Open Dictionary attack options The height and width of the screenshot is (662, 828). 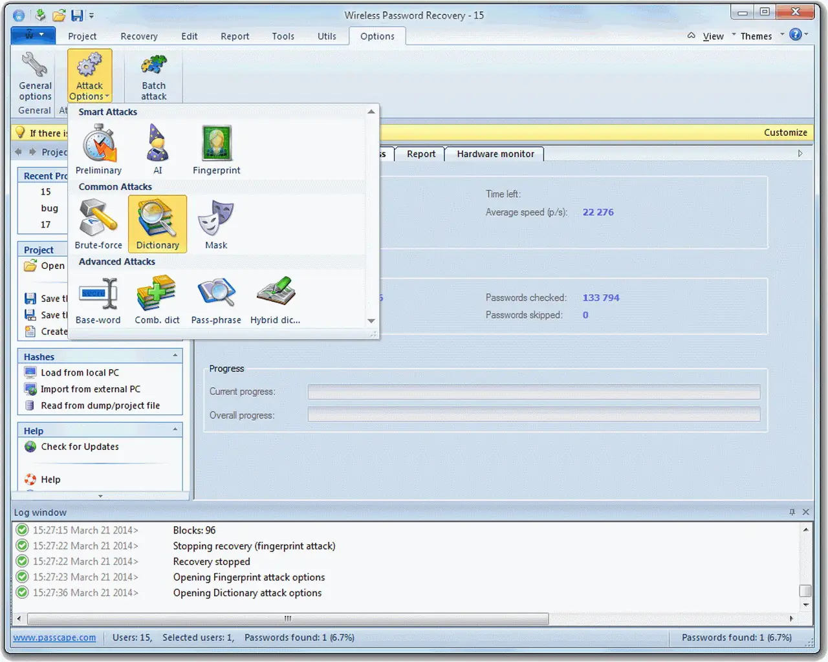157,224
